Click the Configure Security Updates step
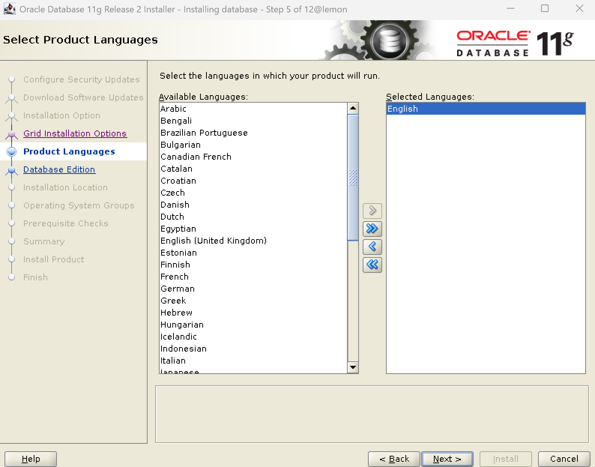Image resolution: width=595 pixels, height=467 pixels. (x=81, y=79)
